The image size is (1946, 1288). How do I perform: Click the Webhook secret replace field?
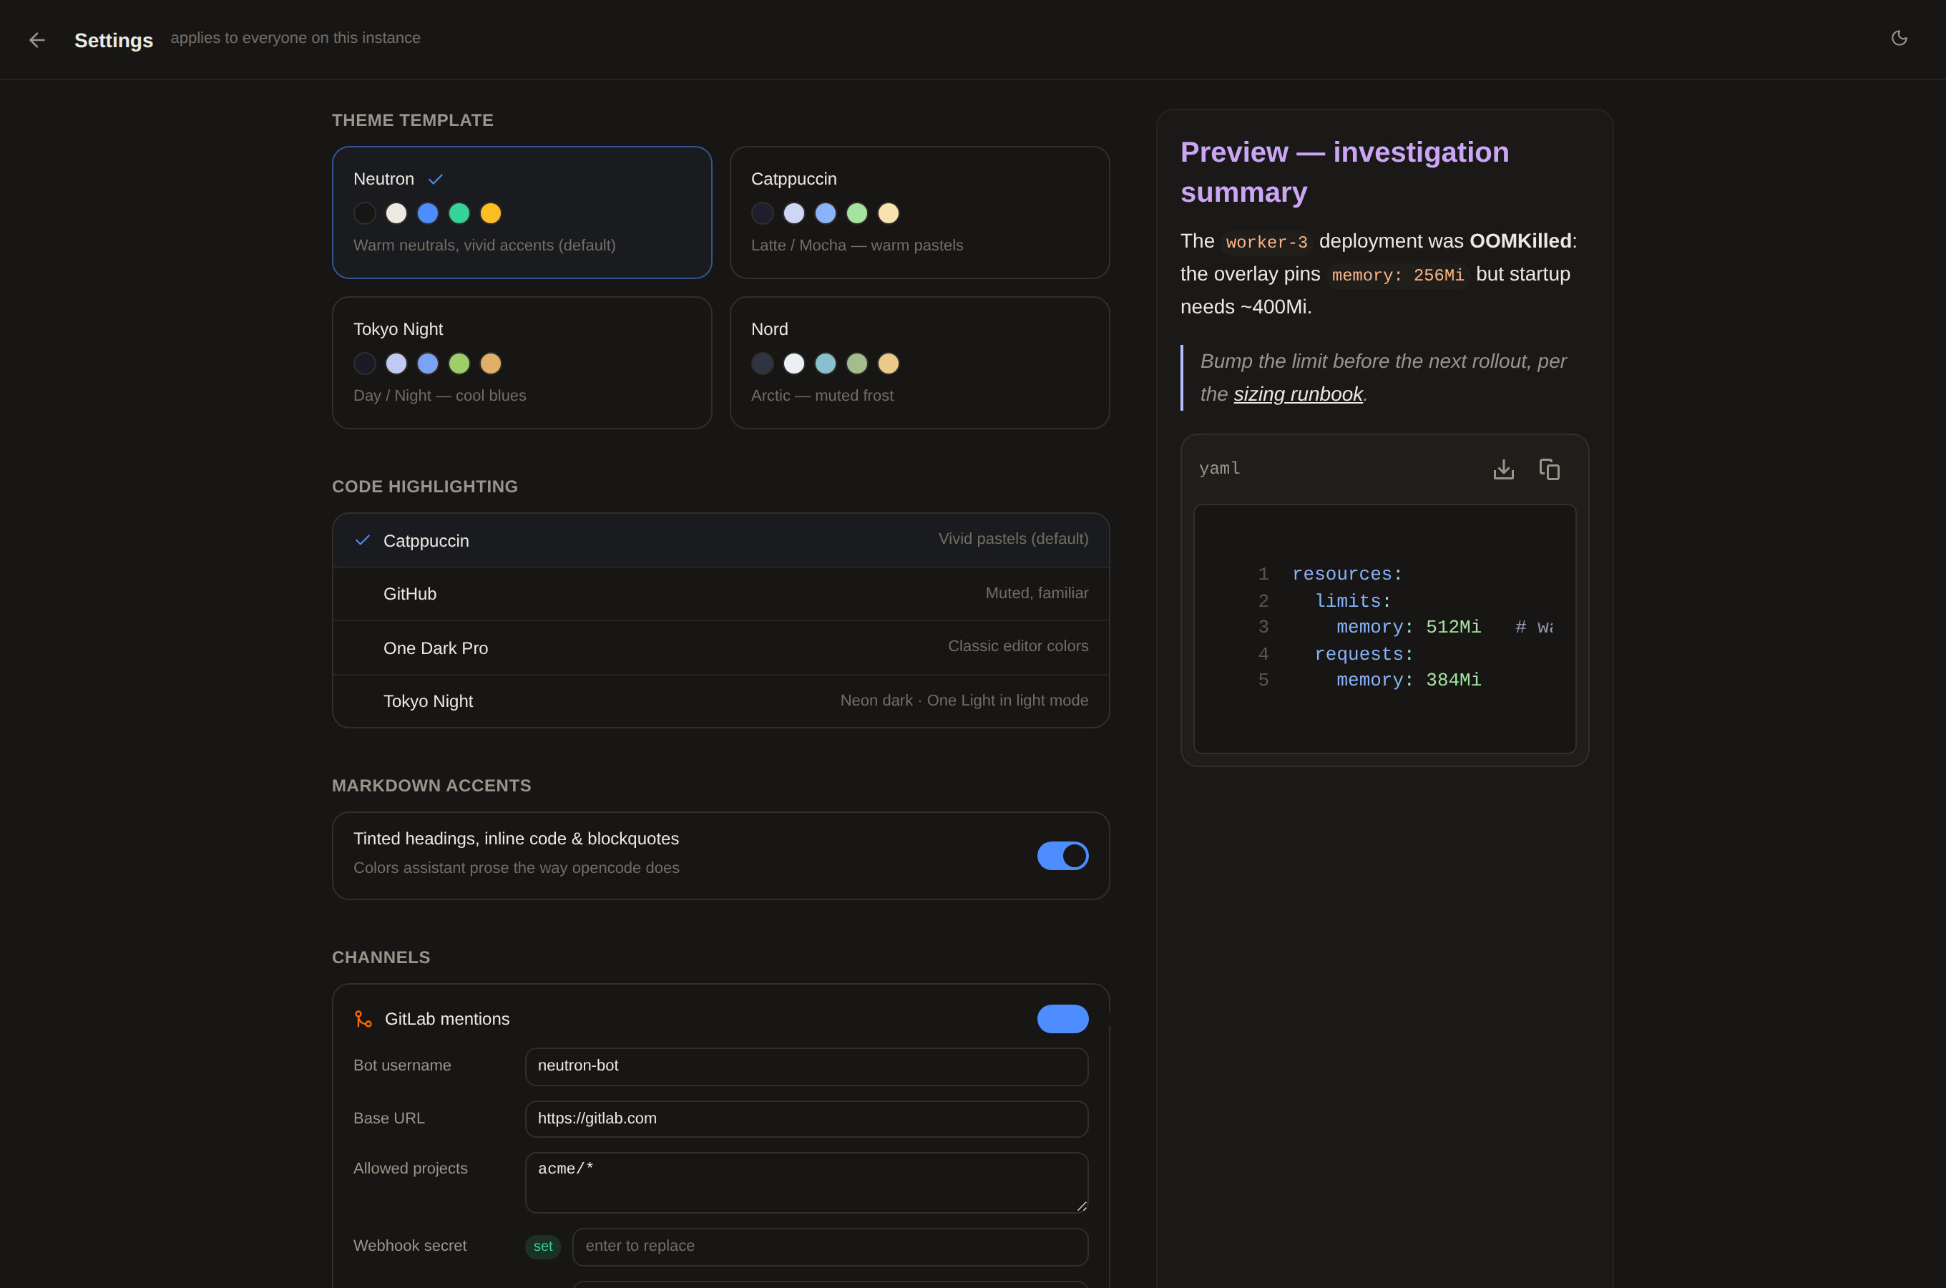(830, 1246)
